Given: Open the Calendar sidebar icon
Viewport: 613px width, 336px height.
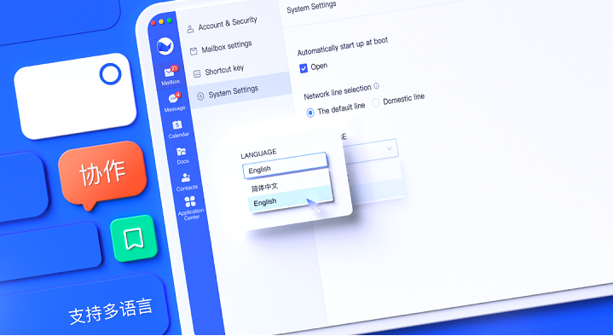Looking at the screenshot, I should 178,129.
